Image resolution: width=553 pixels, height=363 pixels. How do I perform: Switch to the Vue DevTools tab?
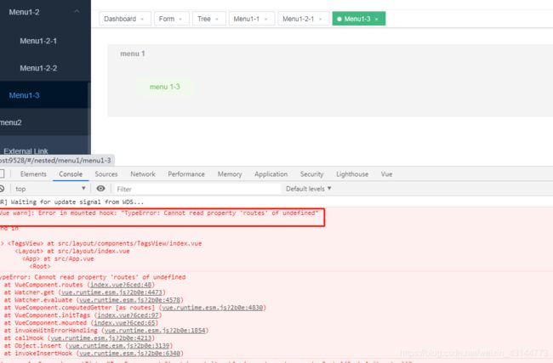click(386, 174)
